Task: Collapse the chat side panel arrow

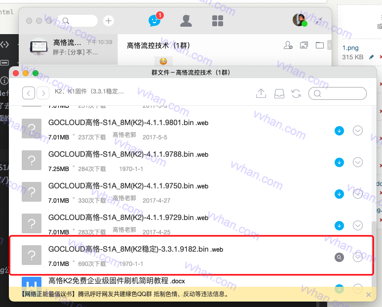Action: pyautogui.click(x=329, y=45)
